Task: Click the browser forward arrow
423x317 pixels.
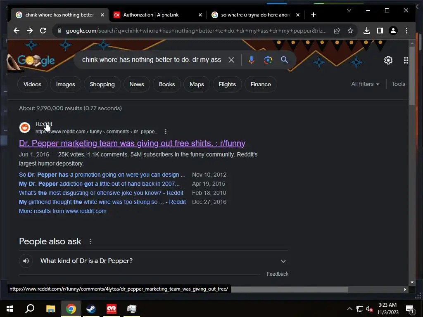Action: [x=30, y=31]
